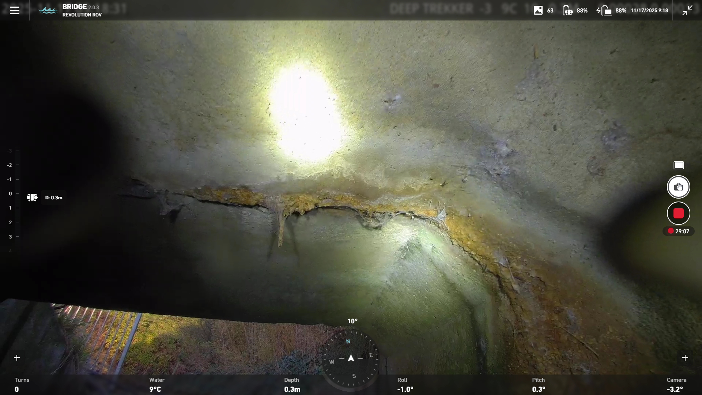Stop recording with the red square button
Image resolution: width=702 pixels, height=395 pixels.
point(679,214)
